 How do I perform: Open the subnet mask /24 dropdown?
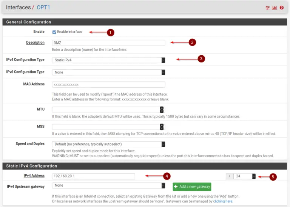(x=245, y=176)
